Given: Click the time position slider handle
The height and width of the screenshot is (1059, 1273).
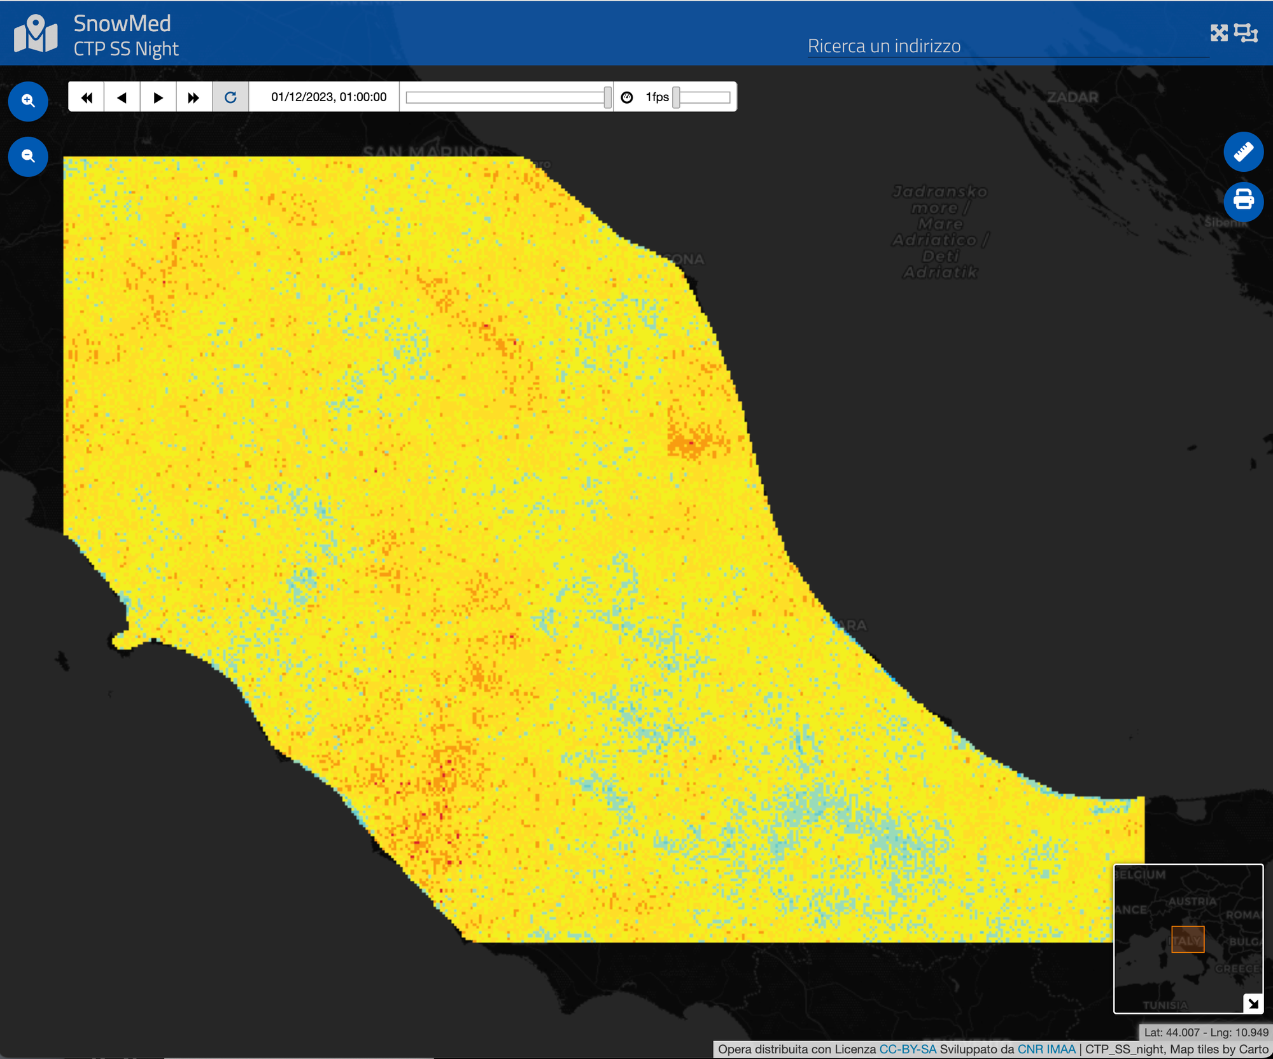Looking at the screenshot, I should 607,97.
